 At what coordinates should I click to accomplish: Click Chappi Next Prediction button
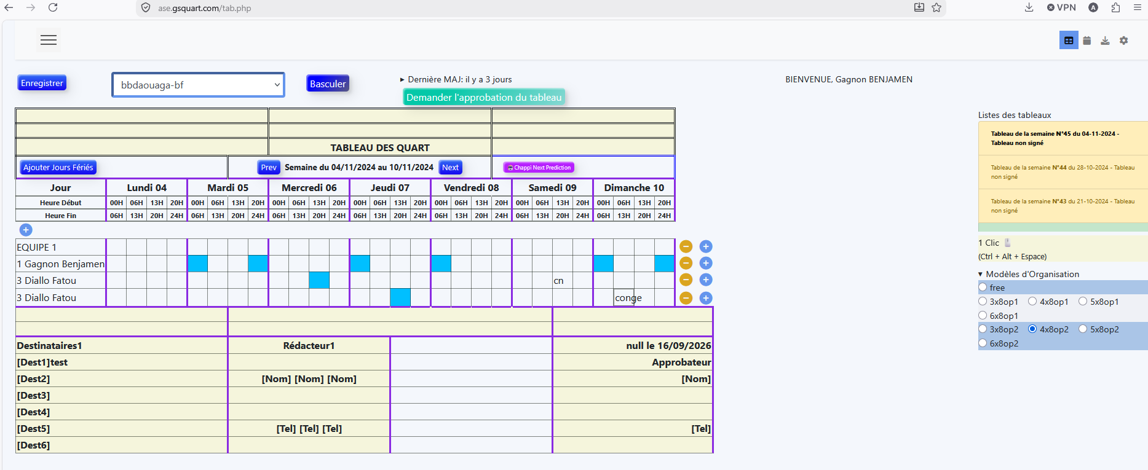click(x=539, y=167)
